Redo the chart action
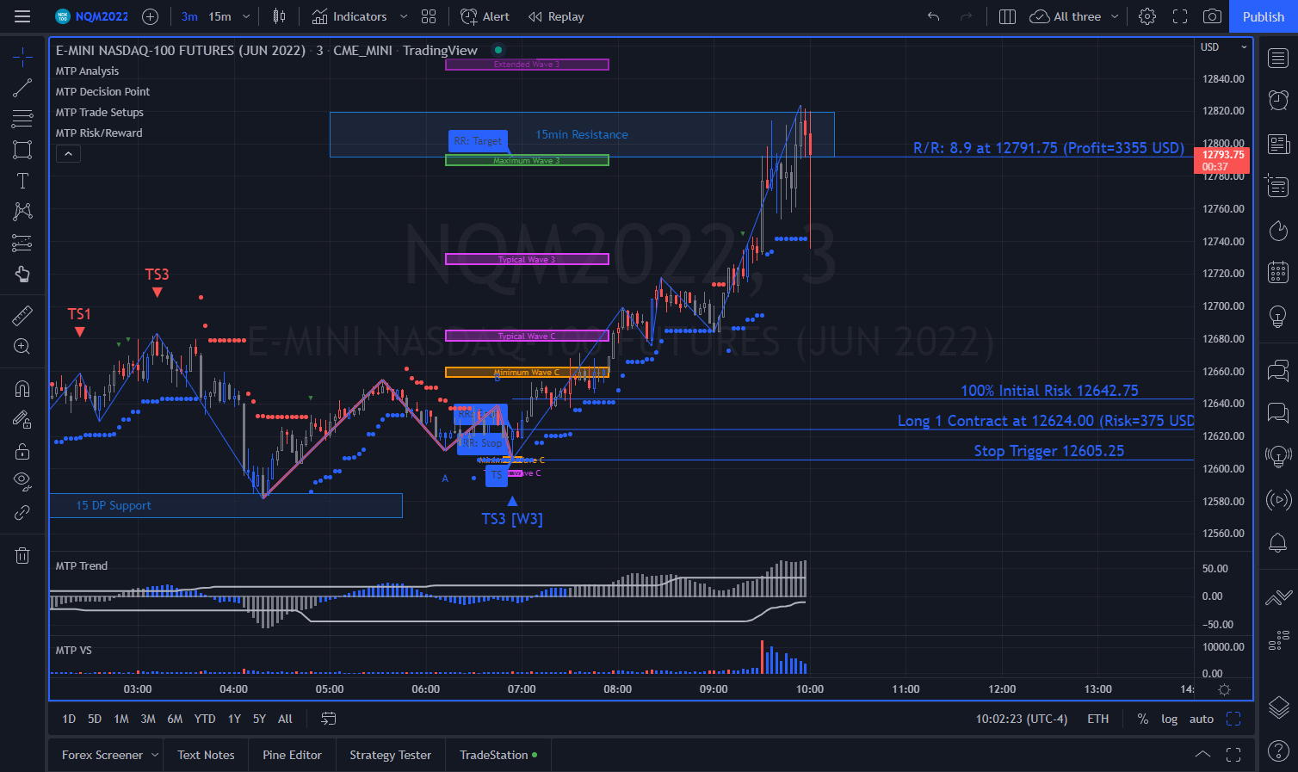 point(966,16)
